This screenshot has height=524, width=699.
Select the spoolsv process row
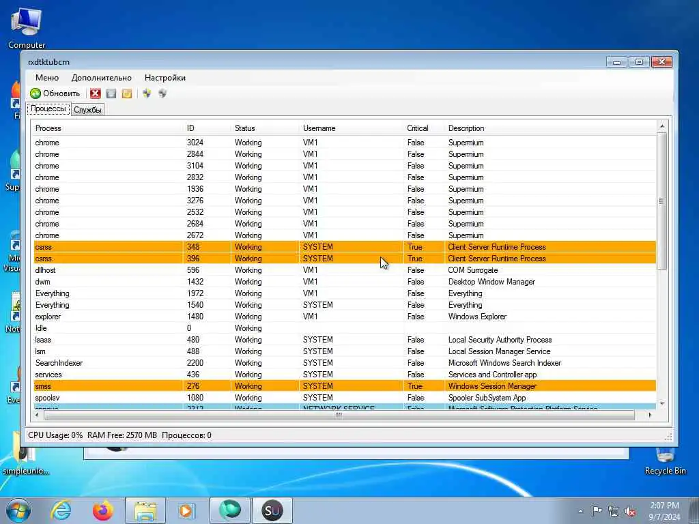345,398
